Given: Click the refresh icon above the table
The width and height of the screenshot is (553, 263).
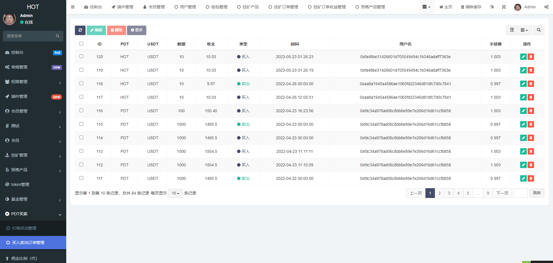Looking at the screenshot, I should pyautogui.click(x=80, y=30).
